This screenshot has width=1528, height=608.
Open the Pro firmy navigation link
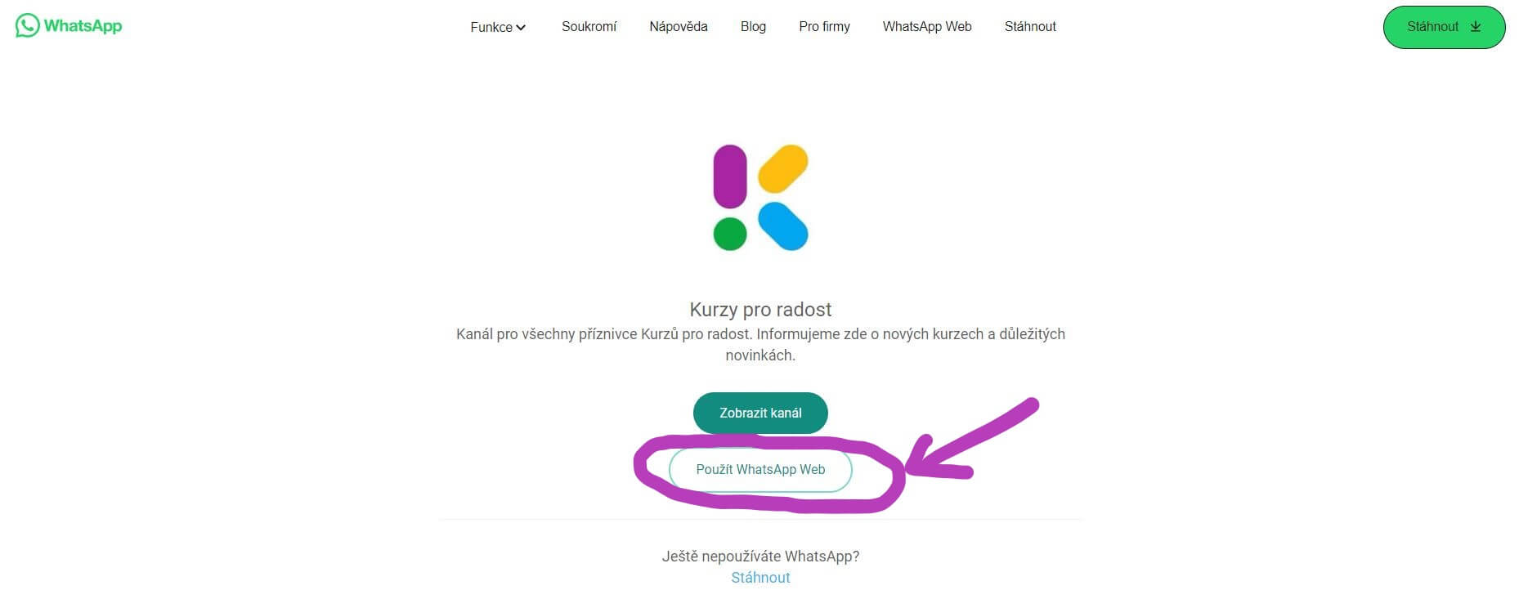pyautogui.click(x=824, y=26)
